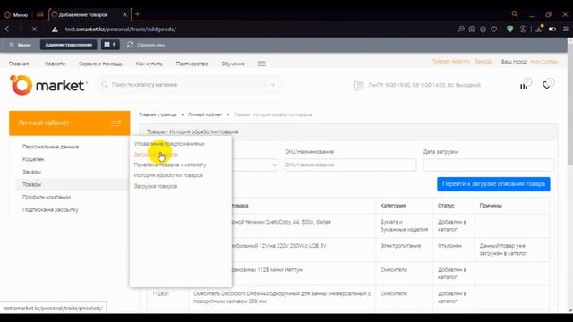This screenshot has width=573, height=322.
Task: Open Новости in top navigation
Action: [55, 64]
